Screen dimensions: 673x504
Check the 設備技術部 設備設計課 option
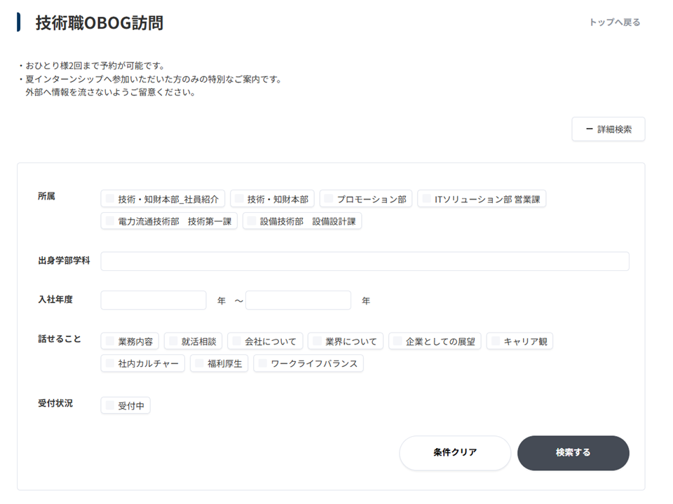coord(251,220)
